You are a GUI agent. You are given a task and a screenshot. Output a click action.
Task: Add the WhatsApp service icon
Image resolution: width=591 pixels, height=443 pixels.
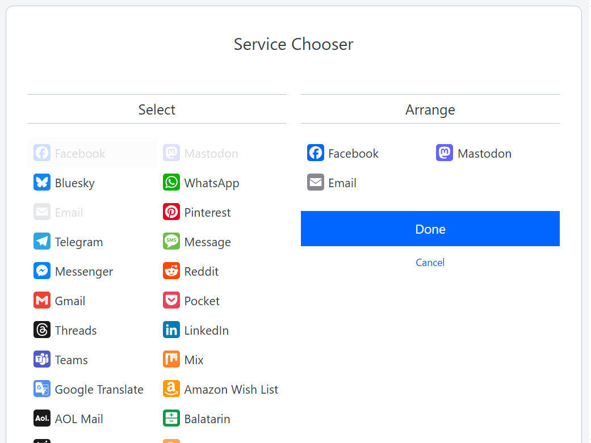pos(171,183)
